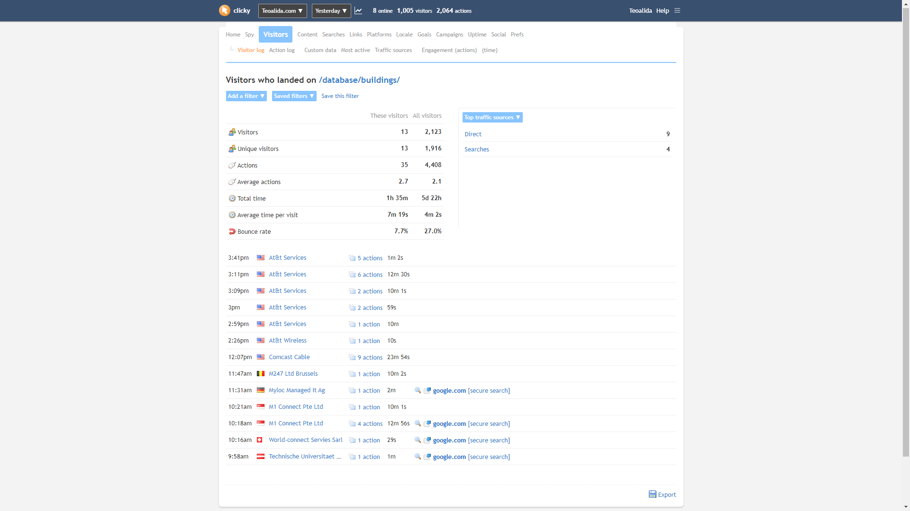Open the /database/buildings/ landing page link
Image resolution: width=910 pixels, height=511 pixels.
click(x=359, y=80)
